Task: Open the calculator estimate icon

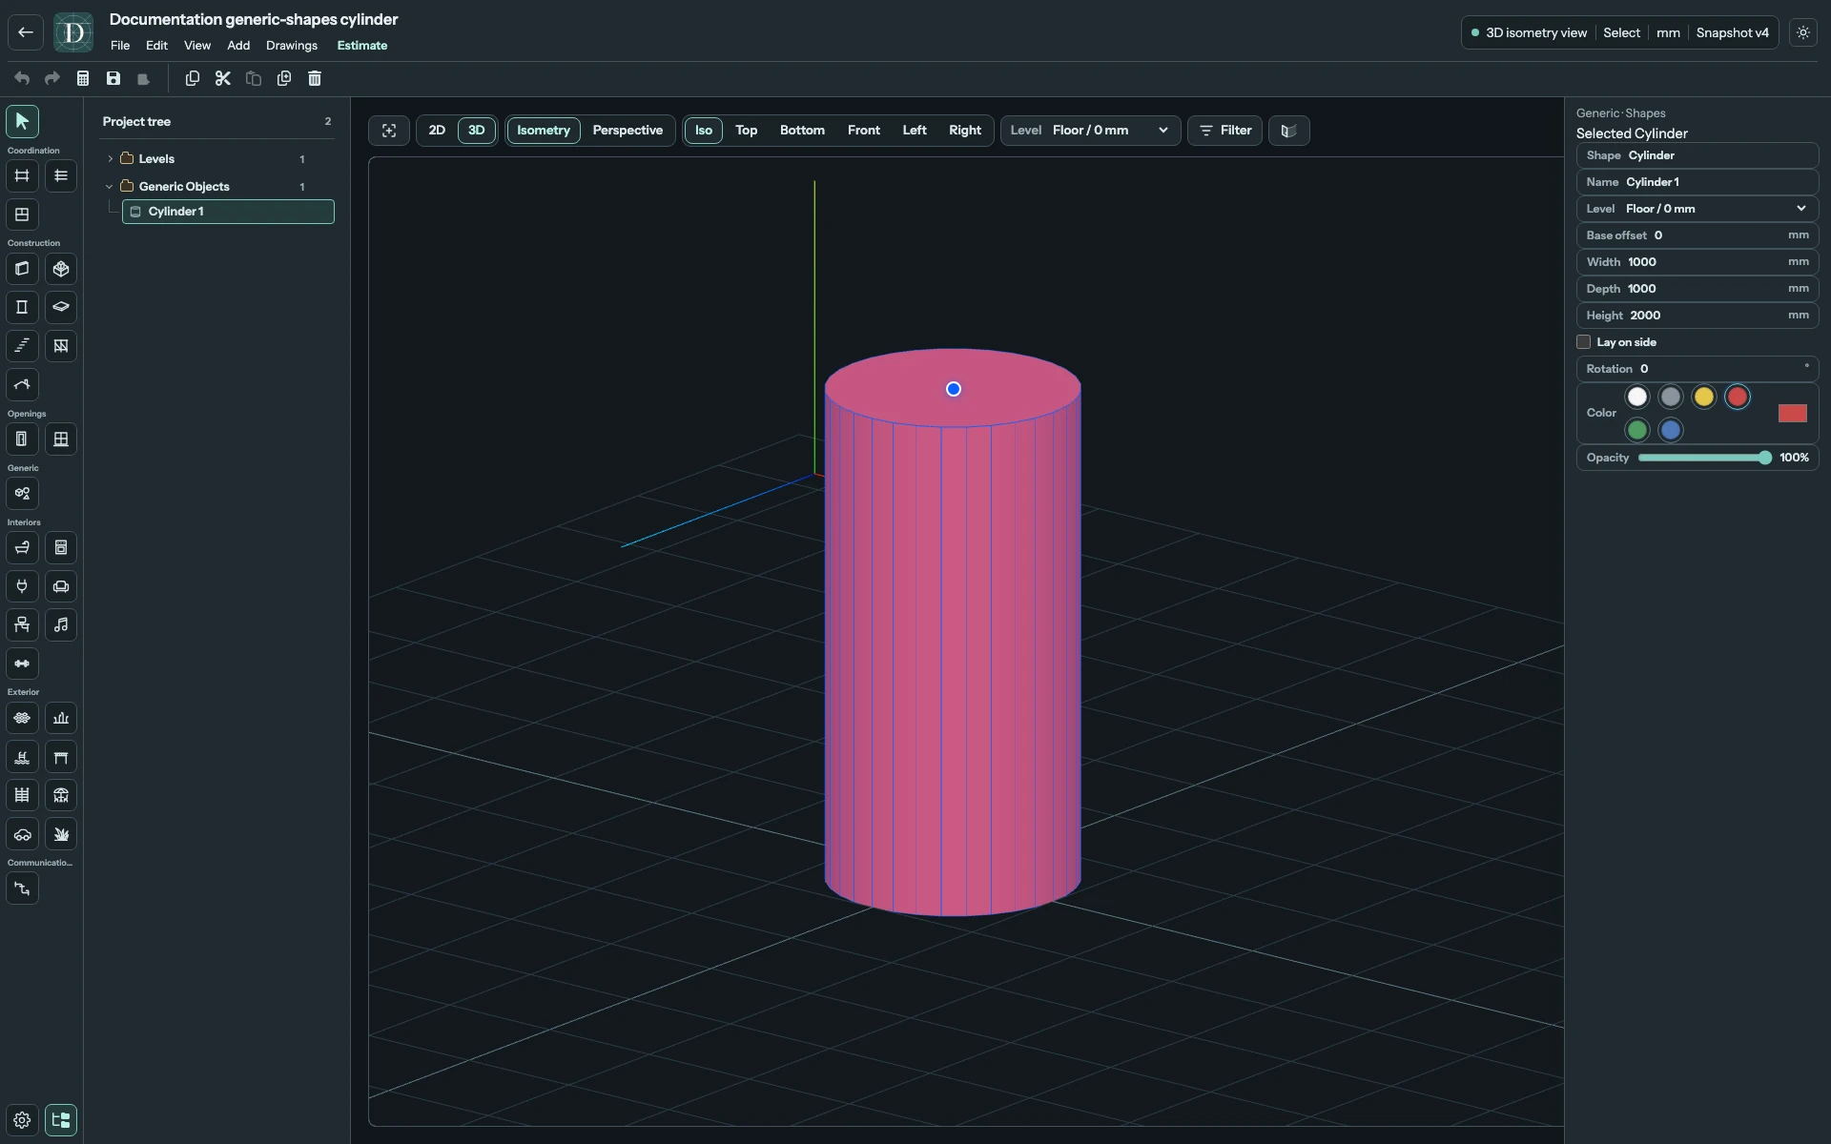Action: coord(83,78)
